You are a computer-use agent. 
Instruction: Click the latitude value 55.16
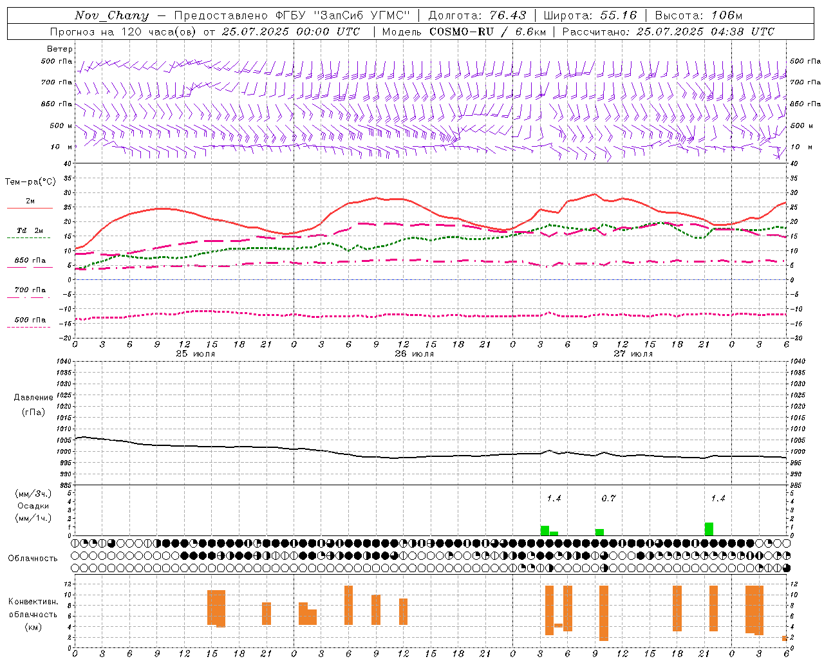tap(619, 15)
